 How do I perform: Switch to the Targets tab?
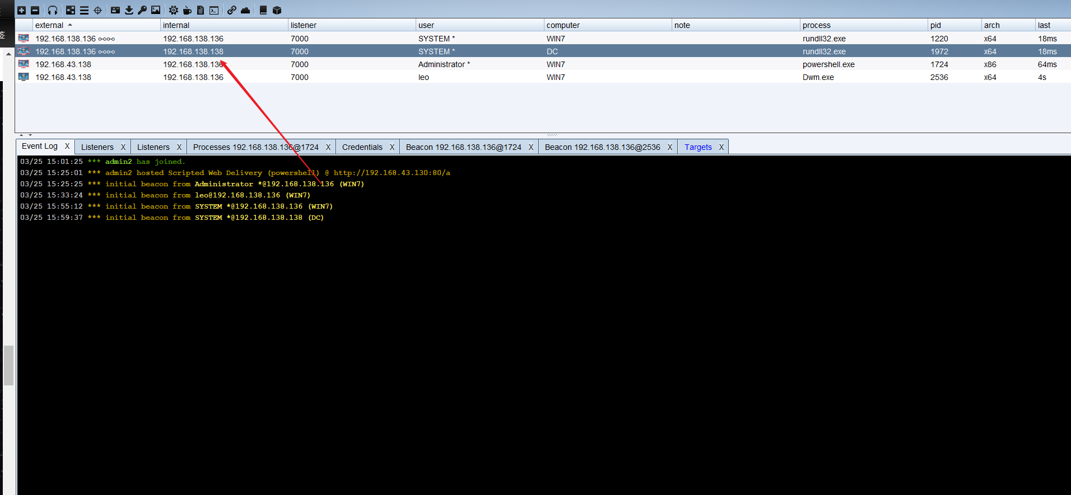(x=698, y=147)
